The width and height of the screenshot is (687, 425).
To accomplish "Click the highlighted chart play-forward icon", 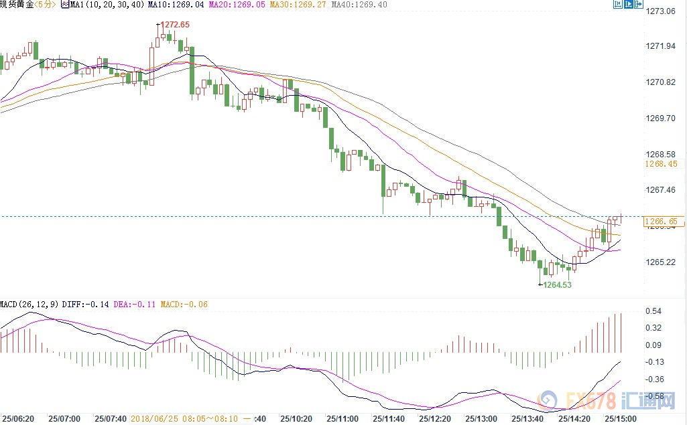I will click(x=628, y=5).
